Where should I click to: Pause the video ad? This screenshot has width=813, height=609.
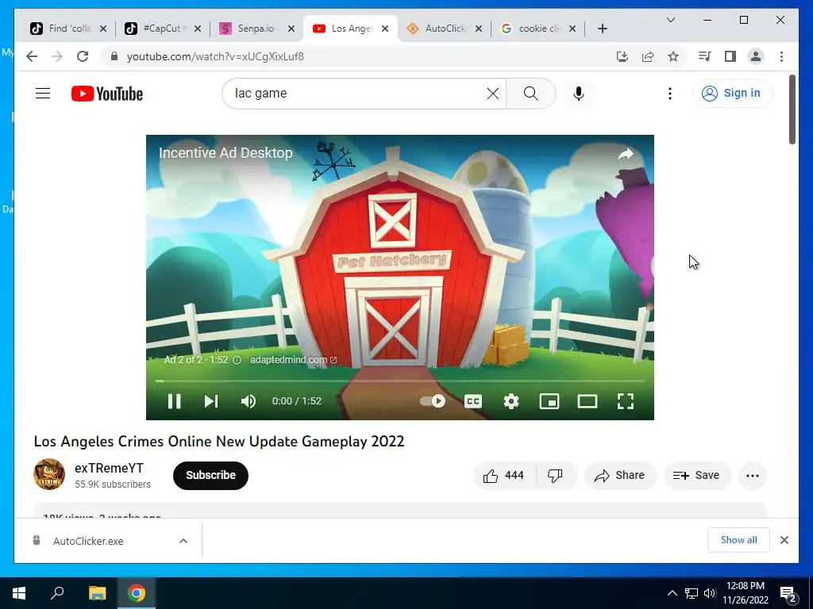point(174,401)
